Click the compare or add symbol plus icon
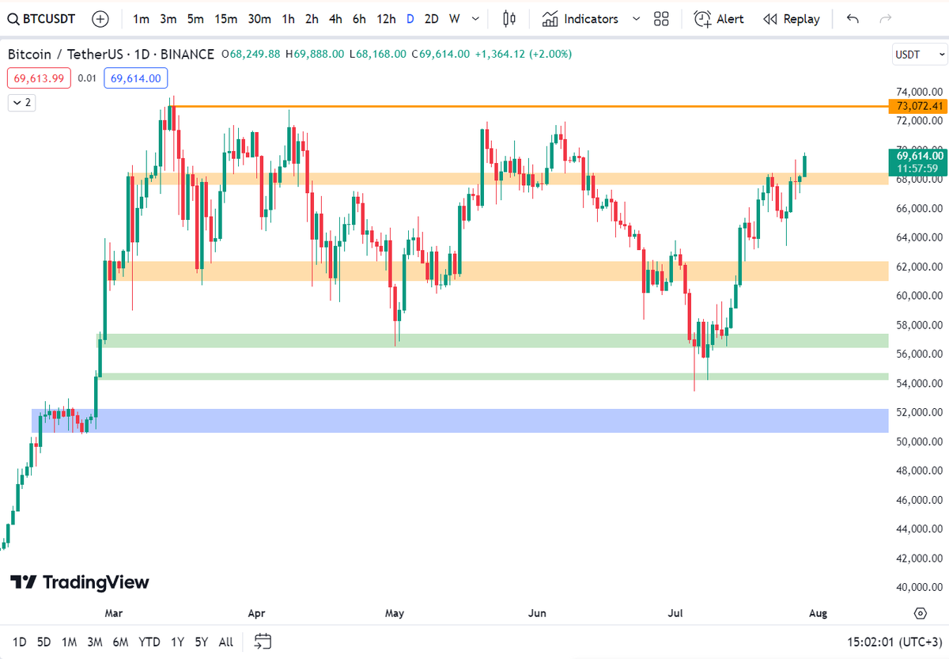The height and width of the screenshot is (659, 949). pos(100,19)
